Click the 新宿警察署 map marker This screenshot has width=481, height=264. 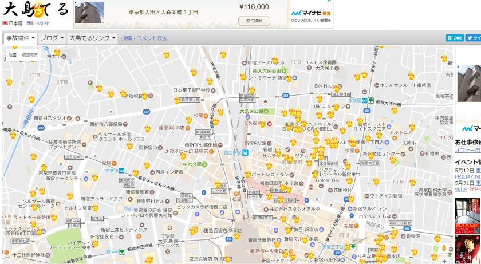[x=152, y=192]
